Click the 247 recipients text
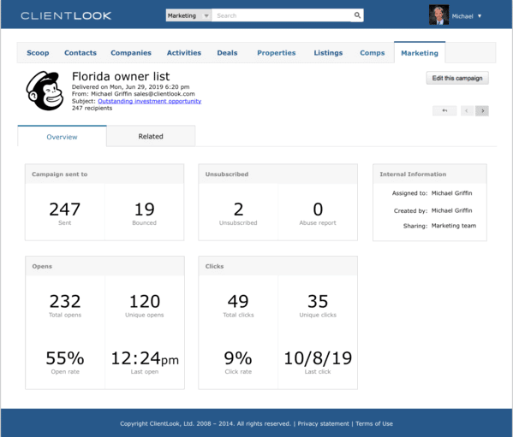Screen dimensions: 513x437 click(92, 108)
